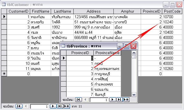Image resolution: width=184 pixels, height=110 pixels.
Task: Select ProvinceID column header in tblProvince
Action: click(x=80, y=53)
